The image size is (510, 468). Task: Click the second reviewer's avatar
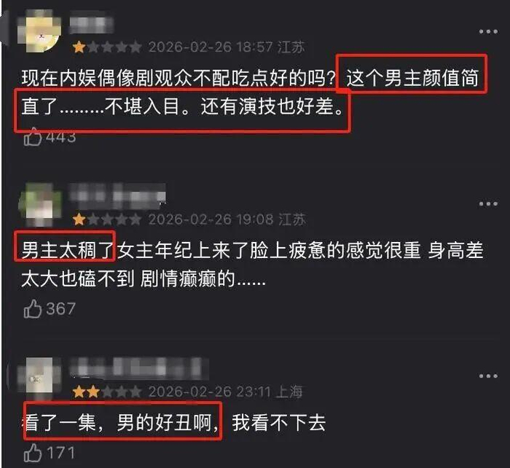tap(39, 204)
